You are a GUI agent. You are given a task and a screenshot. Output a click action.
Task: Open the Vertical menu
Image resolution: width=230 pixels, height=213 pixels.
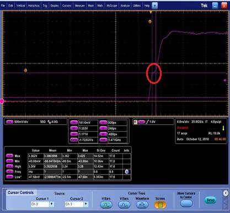(x=20, y=6)
